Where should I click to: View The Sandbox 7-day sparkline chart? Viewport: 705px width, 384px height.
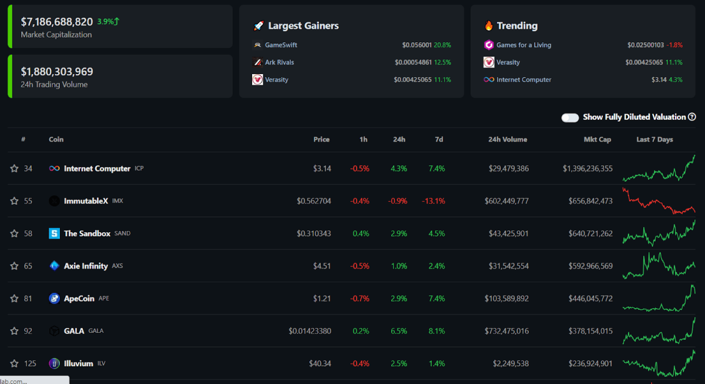(659, 233)
